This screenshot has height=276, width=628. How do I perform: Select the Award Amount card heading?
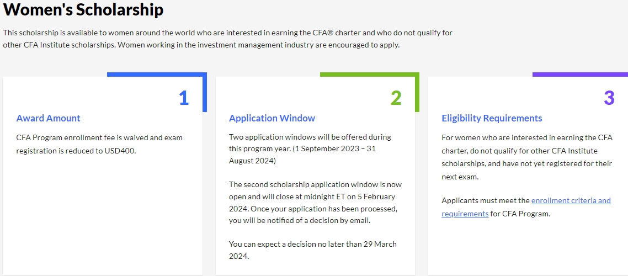tap(49, 118)
